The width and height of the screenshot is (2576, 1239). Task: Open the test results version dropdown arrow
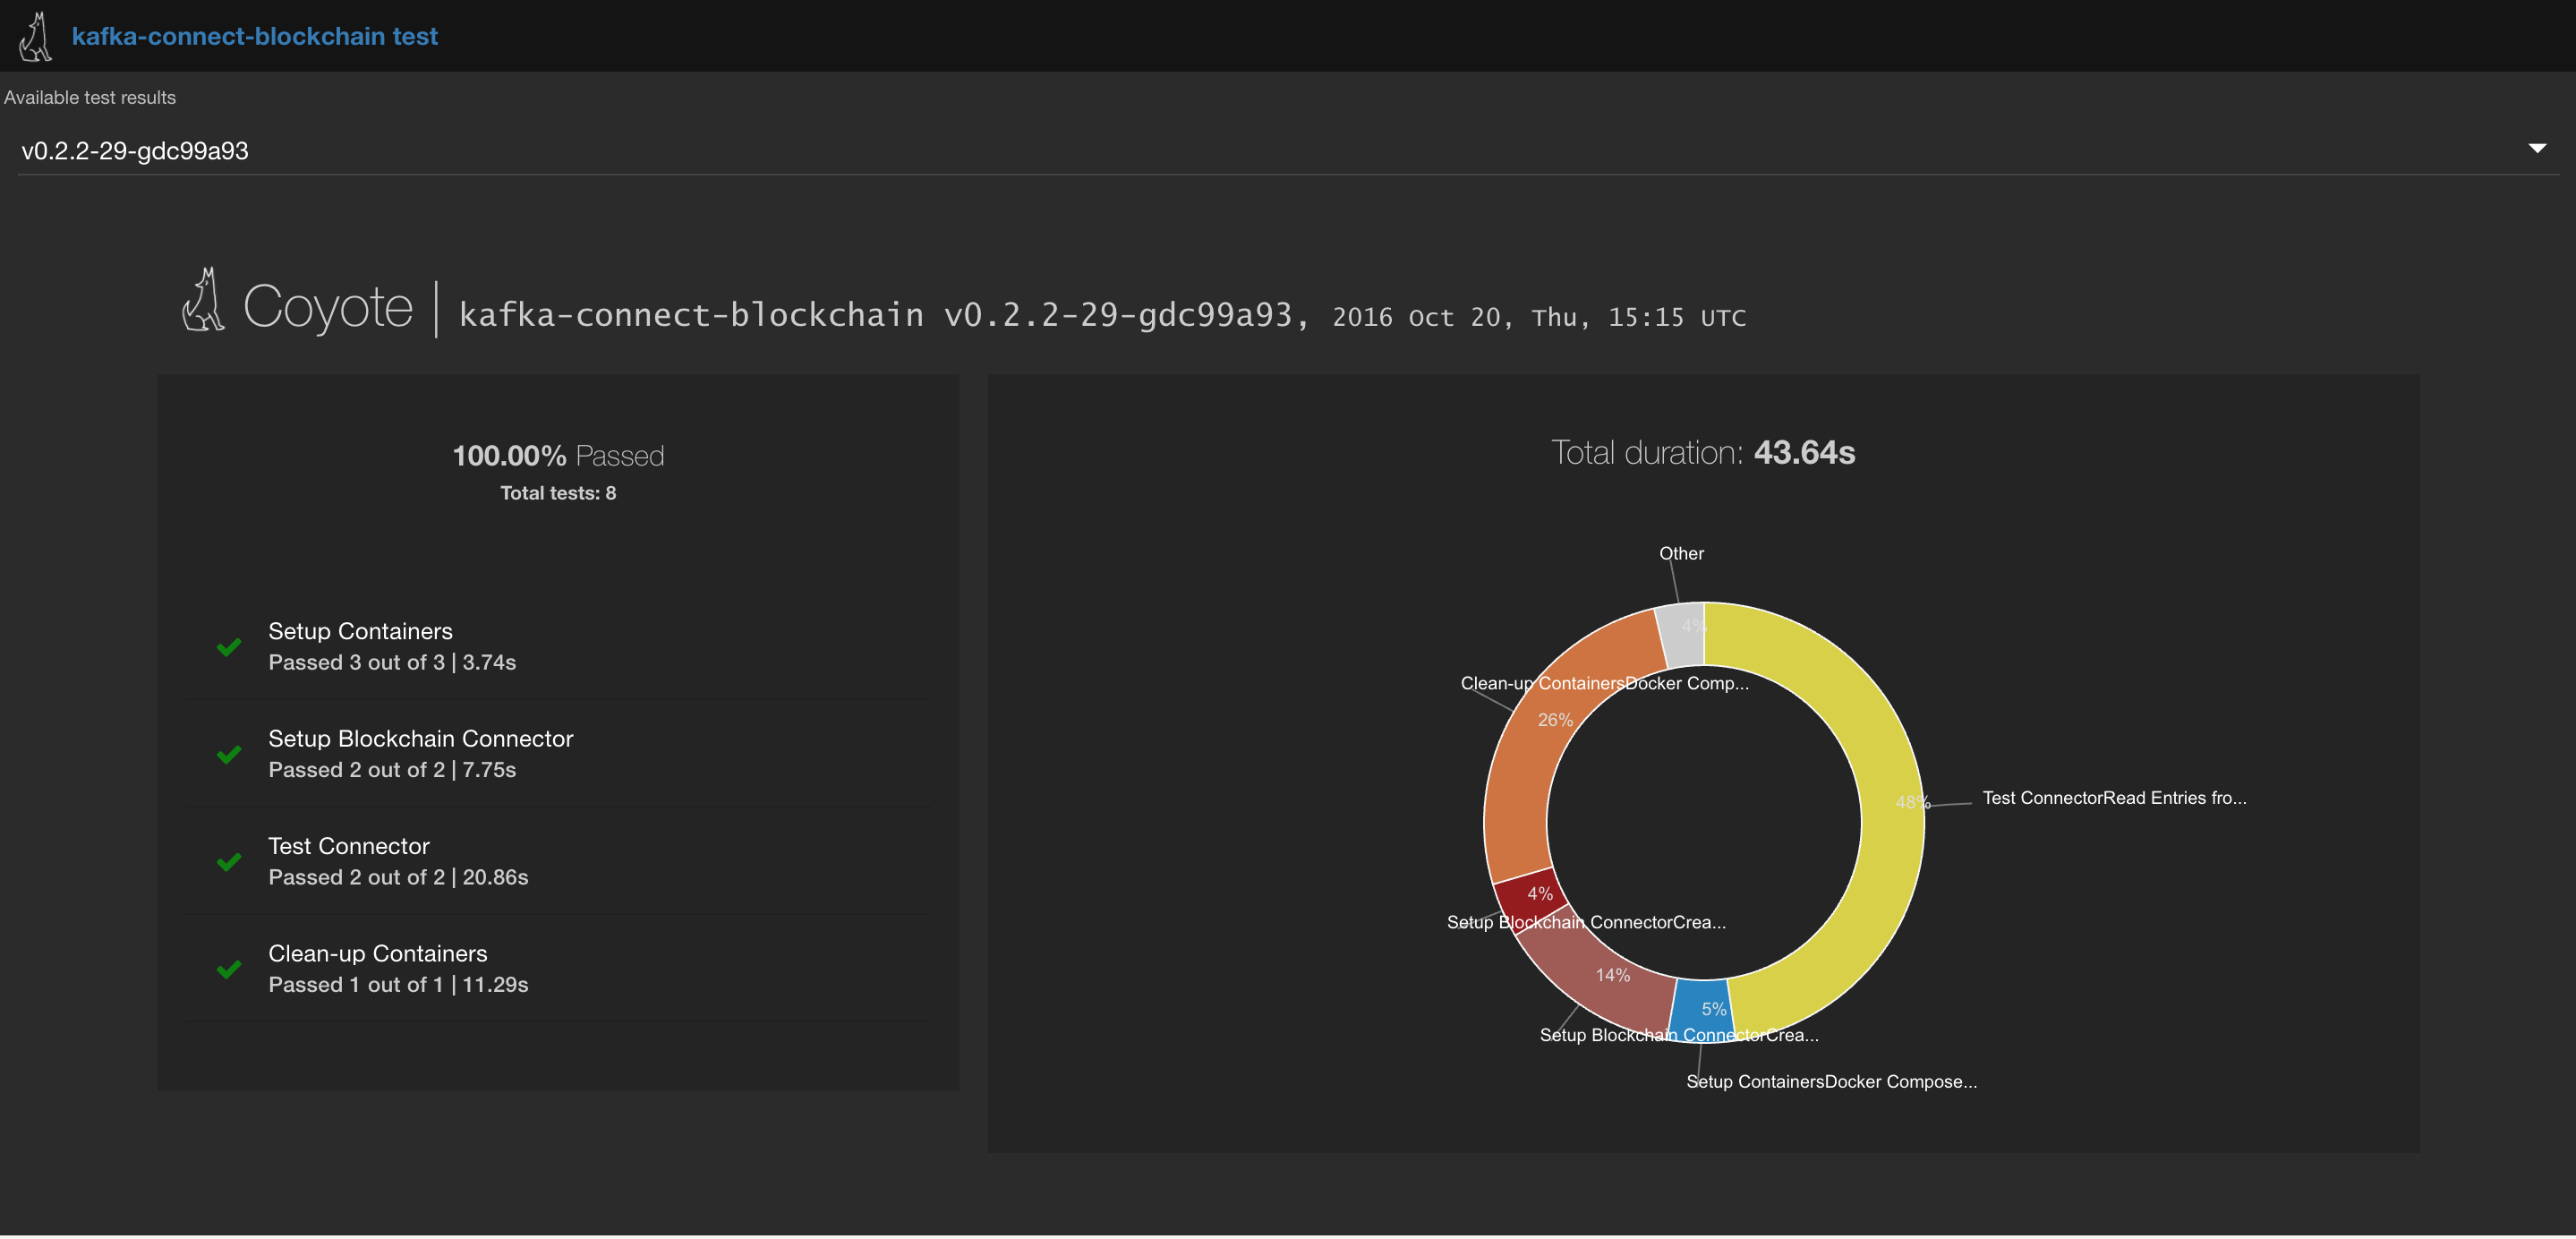pos(2536,148)
